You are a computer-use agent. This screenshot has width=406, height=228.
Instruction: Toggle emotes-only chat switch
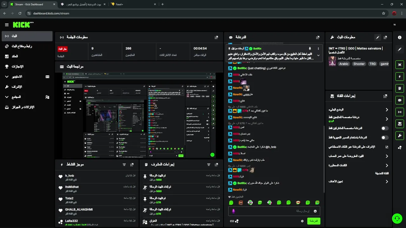coord(385,138)
